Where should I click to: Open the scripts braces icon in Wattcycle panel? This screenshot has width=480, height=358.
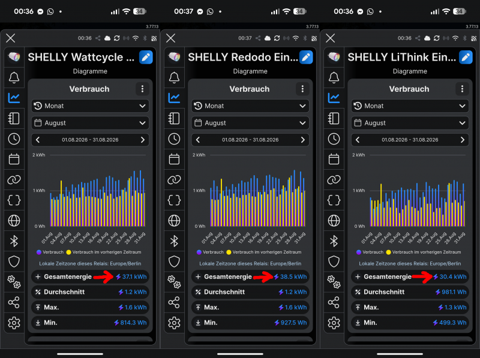click(14, 200)
